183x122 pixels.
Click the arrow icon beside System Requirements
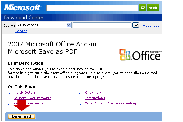9,98
